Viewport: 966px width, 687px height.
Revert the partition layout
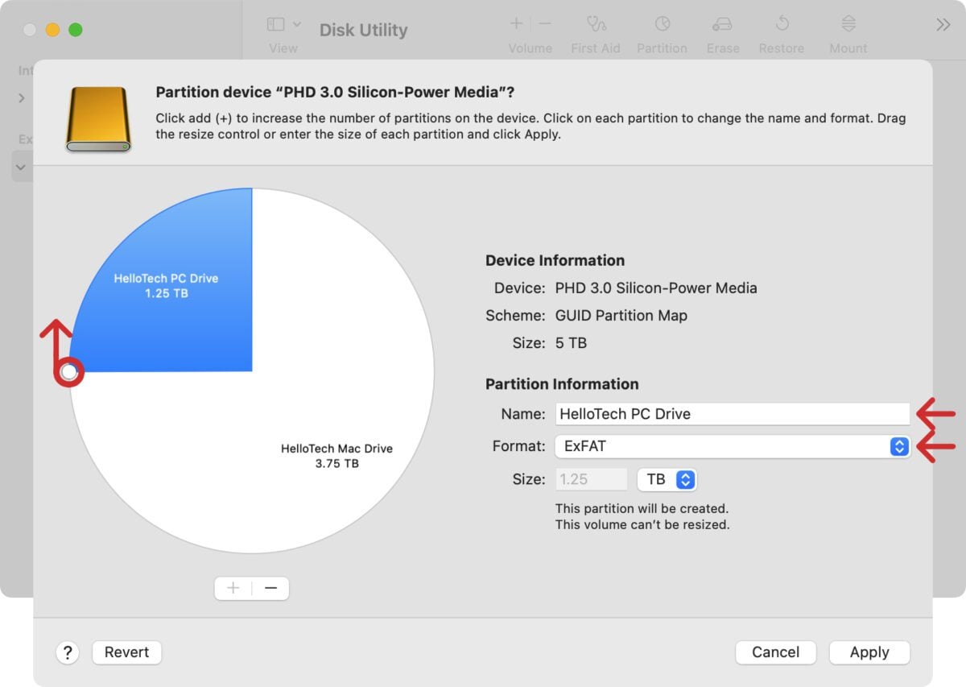pos(126,652)
